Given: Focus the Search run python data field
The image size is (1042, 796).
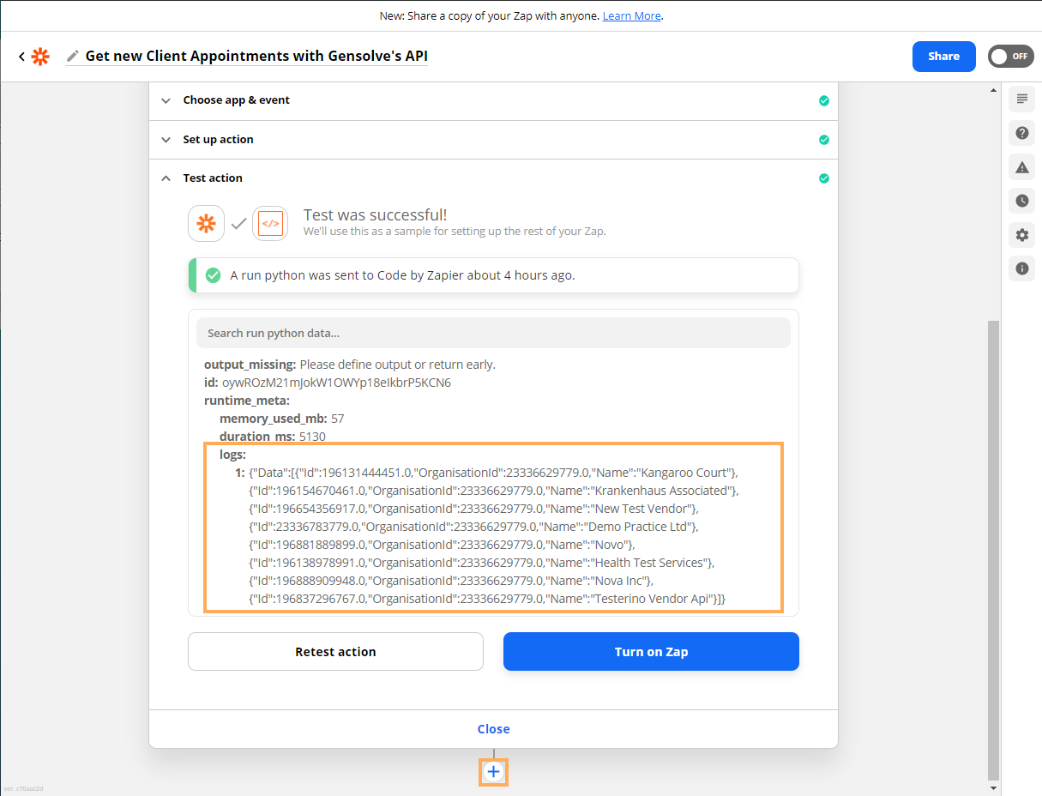Looking at the screenshot, I should [x=493, y=333].
